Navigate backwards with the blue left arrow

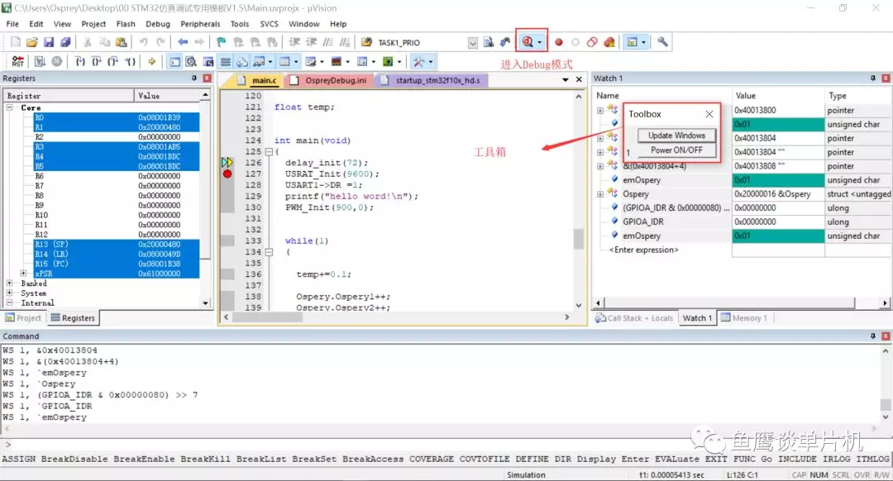pyautogui.click(x=183, y=42)
